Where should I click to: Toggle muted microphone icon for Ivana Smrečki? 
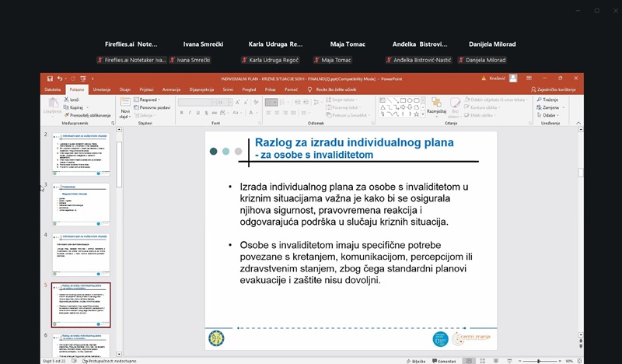tap(174, 60)
